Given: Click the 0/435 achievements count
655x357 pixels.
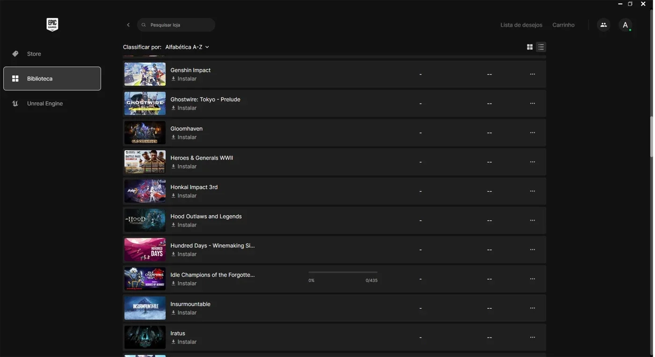Looking at the screenshot, I should tap(371, 281).
